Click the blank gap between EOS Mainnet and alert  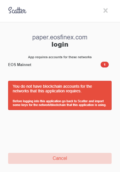60,74
